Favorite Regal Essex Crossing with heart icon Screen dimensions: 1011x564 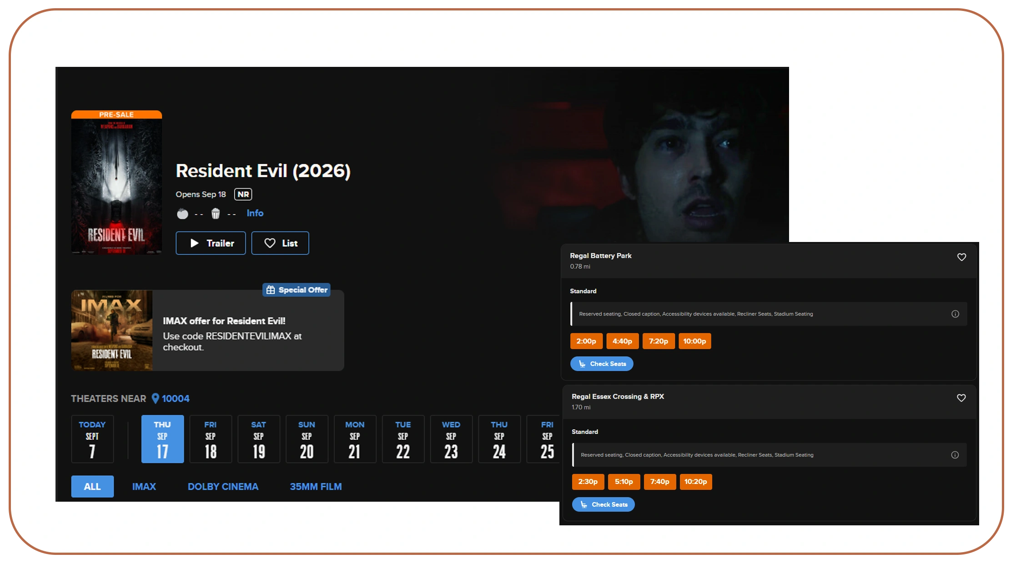click(961, 398)
